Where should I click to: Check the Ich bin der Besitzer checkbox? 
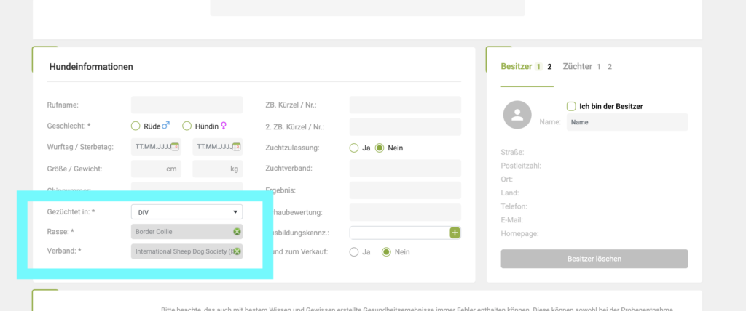(x=571, y=106)
